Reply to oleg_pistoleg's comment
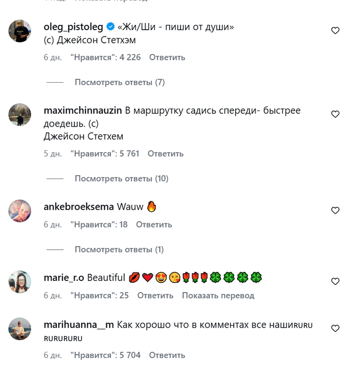The height and width of the screenshot is (365, 341). pos(167,57)
